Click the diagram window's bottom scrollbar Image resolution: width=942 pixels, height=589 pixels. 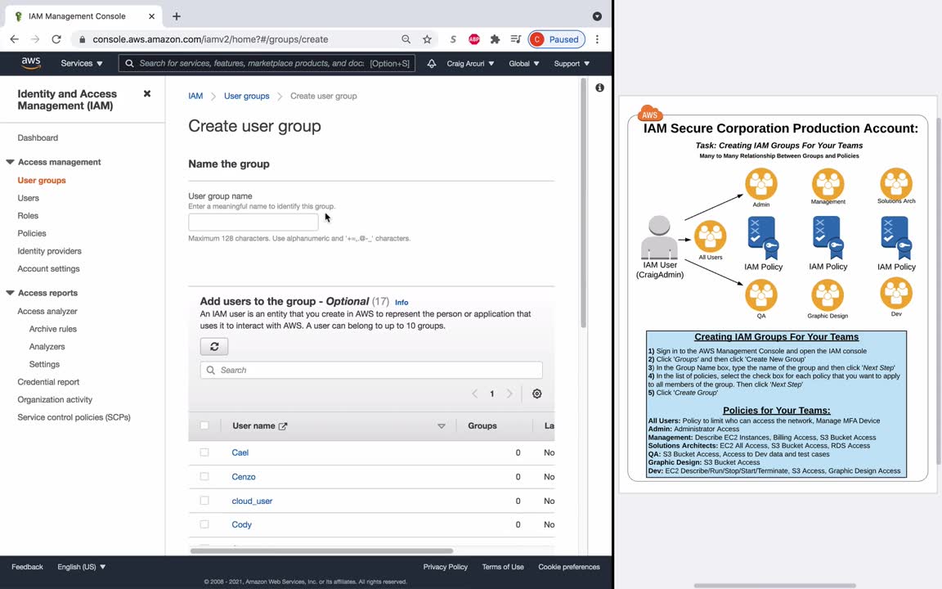click(x=775, y=586)
